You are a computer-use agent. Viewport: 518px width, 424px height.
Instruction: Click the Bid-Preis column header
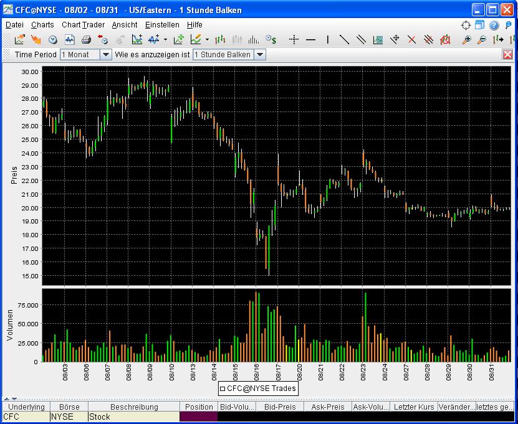[x=280, y=407]
